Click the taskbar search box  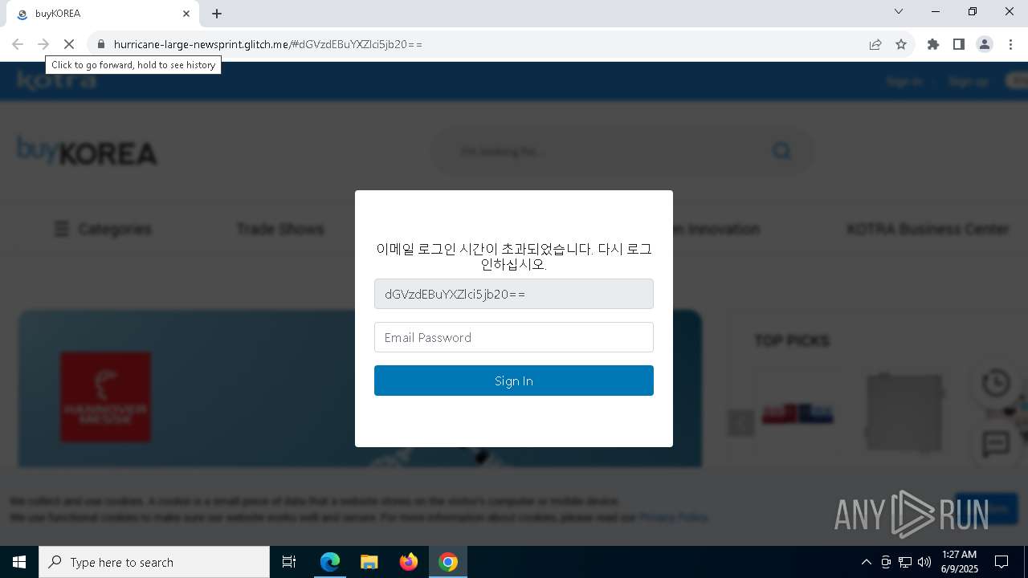pyautogui.click(x=154, y=562)
